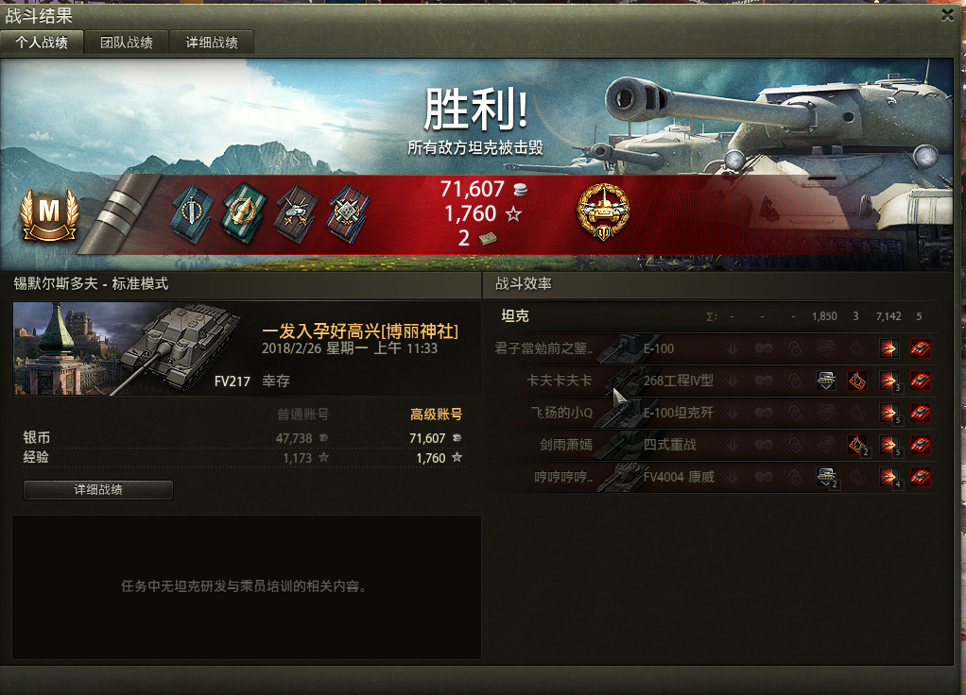Open the 详细战绩 tab
This screenshot has height=695, width=966.
[212, 42]
